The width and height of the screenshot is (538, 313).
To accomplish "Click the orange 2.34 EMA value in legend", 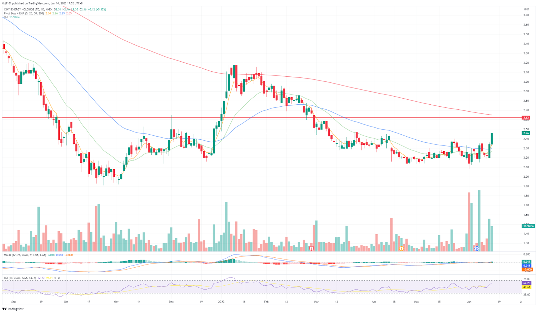I will (x=48, y=13).
